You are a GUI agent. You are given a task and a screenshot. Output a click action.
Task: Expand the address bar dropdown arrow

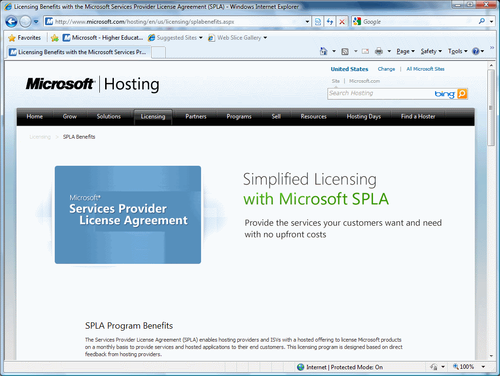308,22
